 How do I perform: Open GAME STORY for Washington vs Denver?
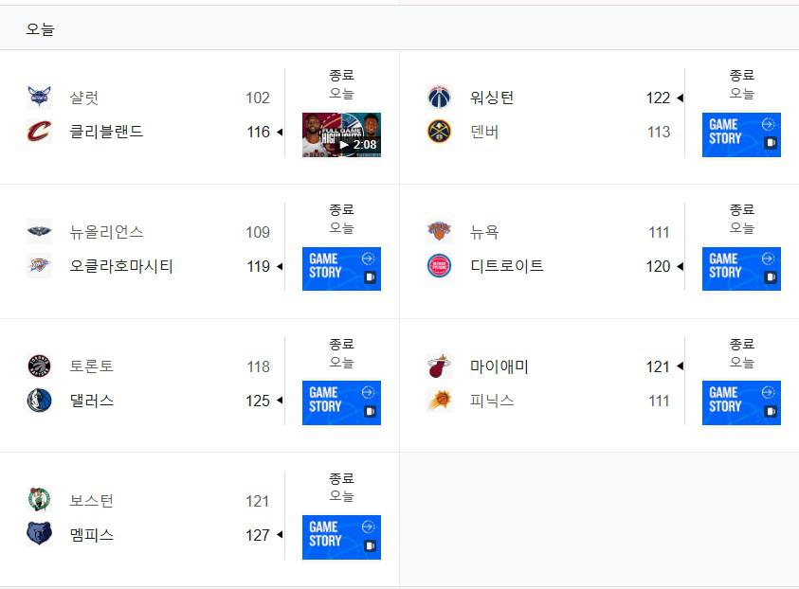click(741, 134)
